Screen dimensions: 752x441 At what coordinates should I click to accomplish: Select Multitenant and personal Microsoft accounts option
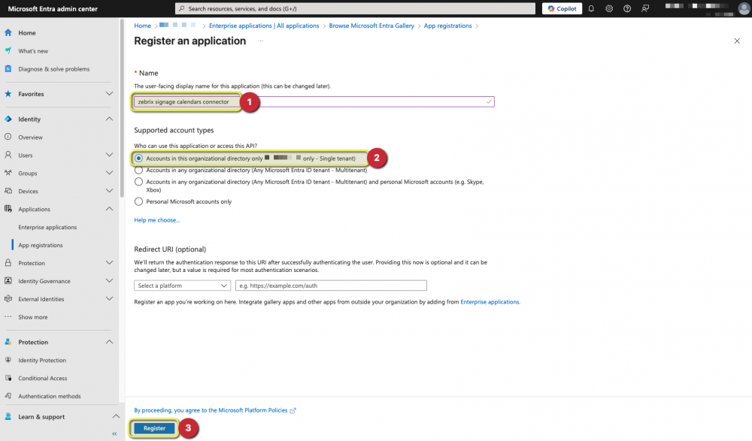[x=138, y=182]
